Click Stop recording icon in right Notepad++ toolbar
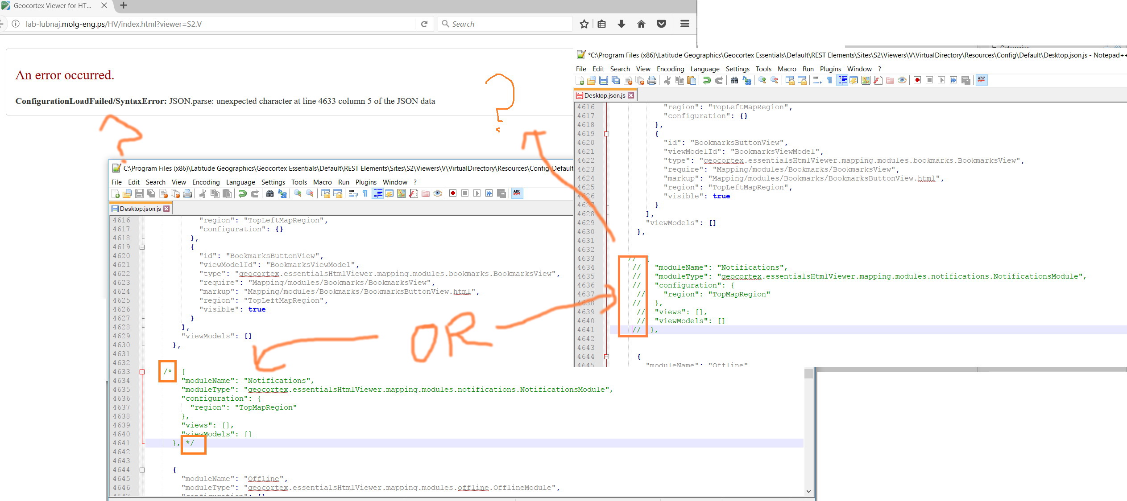The width and height of the screenshot is (1127, 501). pyautogui.click(x=929, y=80)
